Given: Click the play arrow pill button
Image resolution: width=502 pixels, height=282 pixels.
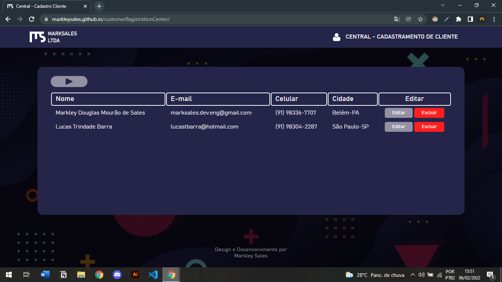Looking at the screenshot, I should pyautogui.click(x=69, y=82).
